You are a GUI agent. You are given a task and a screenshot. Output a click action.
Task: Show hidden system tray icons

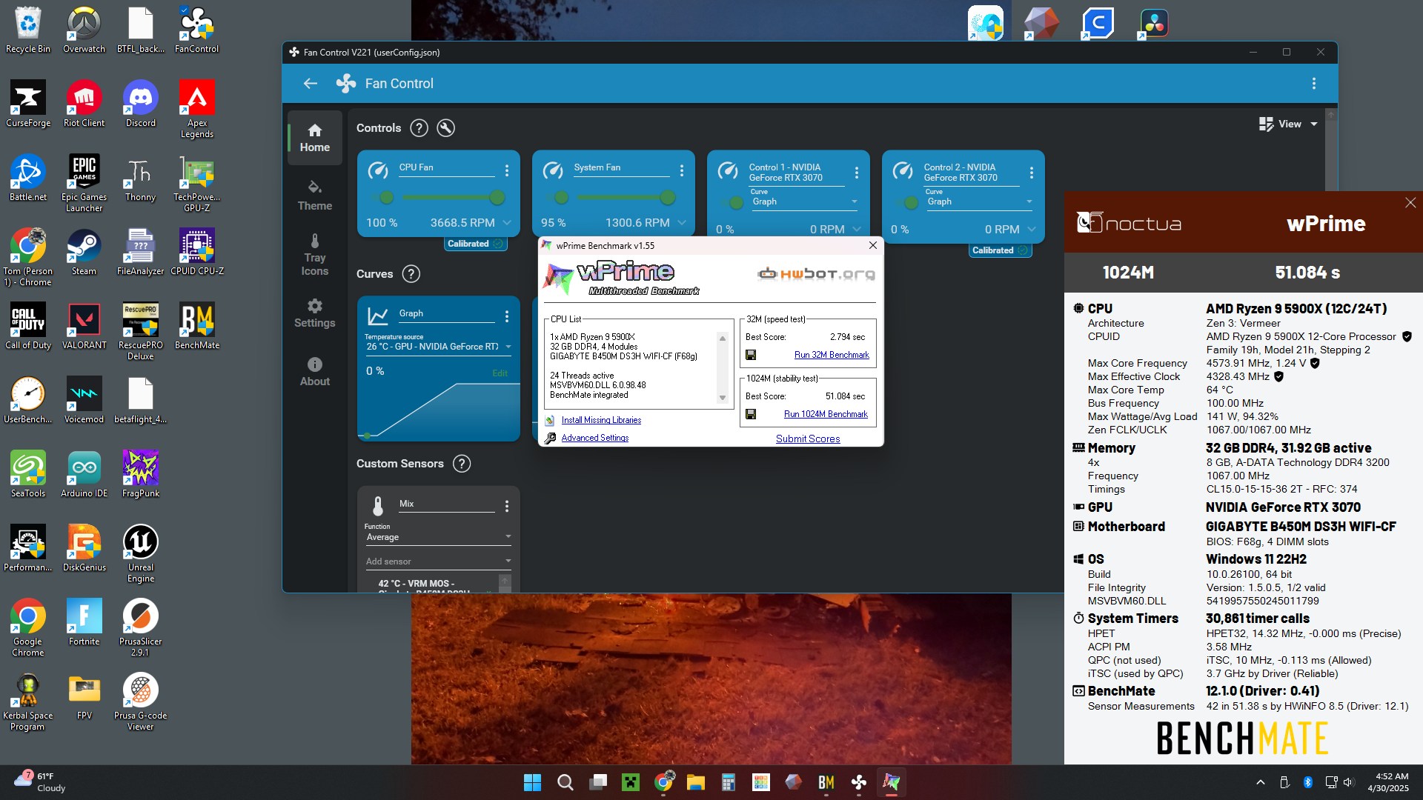(1260, 782)
